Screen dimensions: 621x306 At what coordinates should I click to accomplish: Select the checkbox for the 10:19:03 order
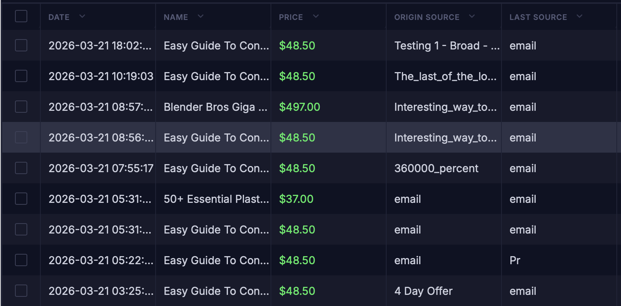coord(21,76)
